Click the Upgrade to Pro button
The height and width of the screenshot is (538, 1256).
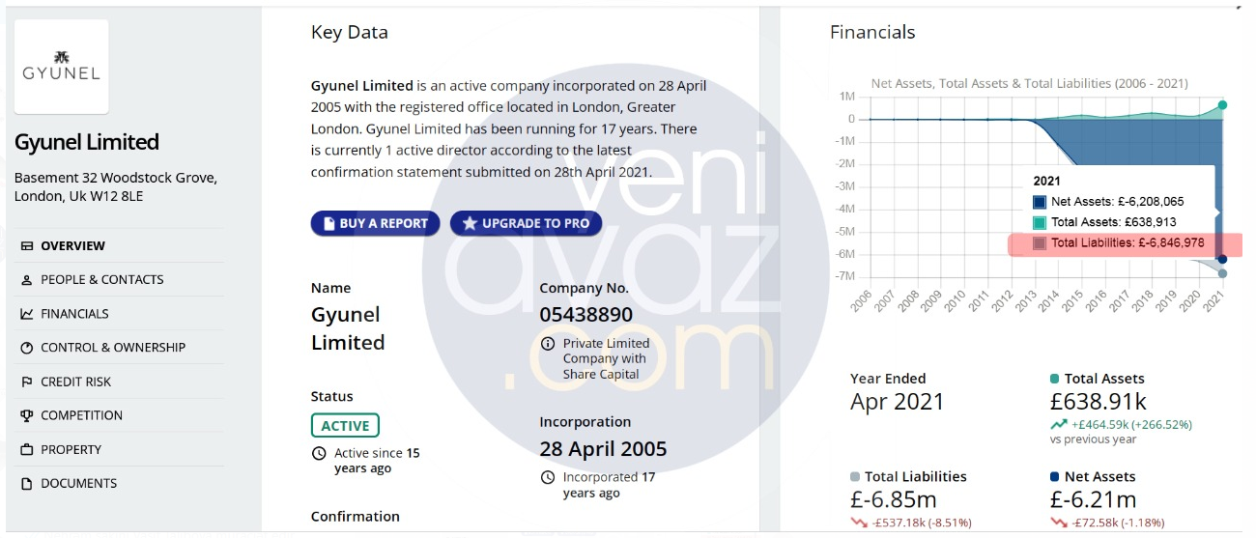coord(526,223)
